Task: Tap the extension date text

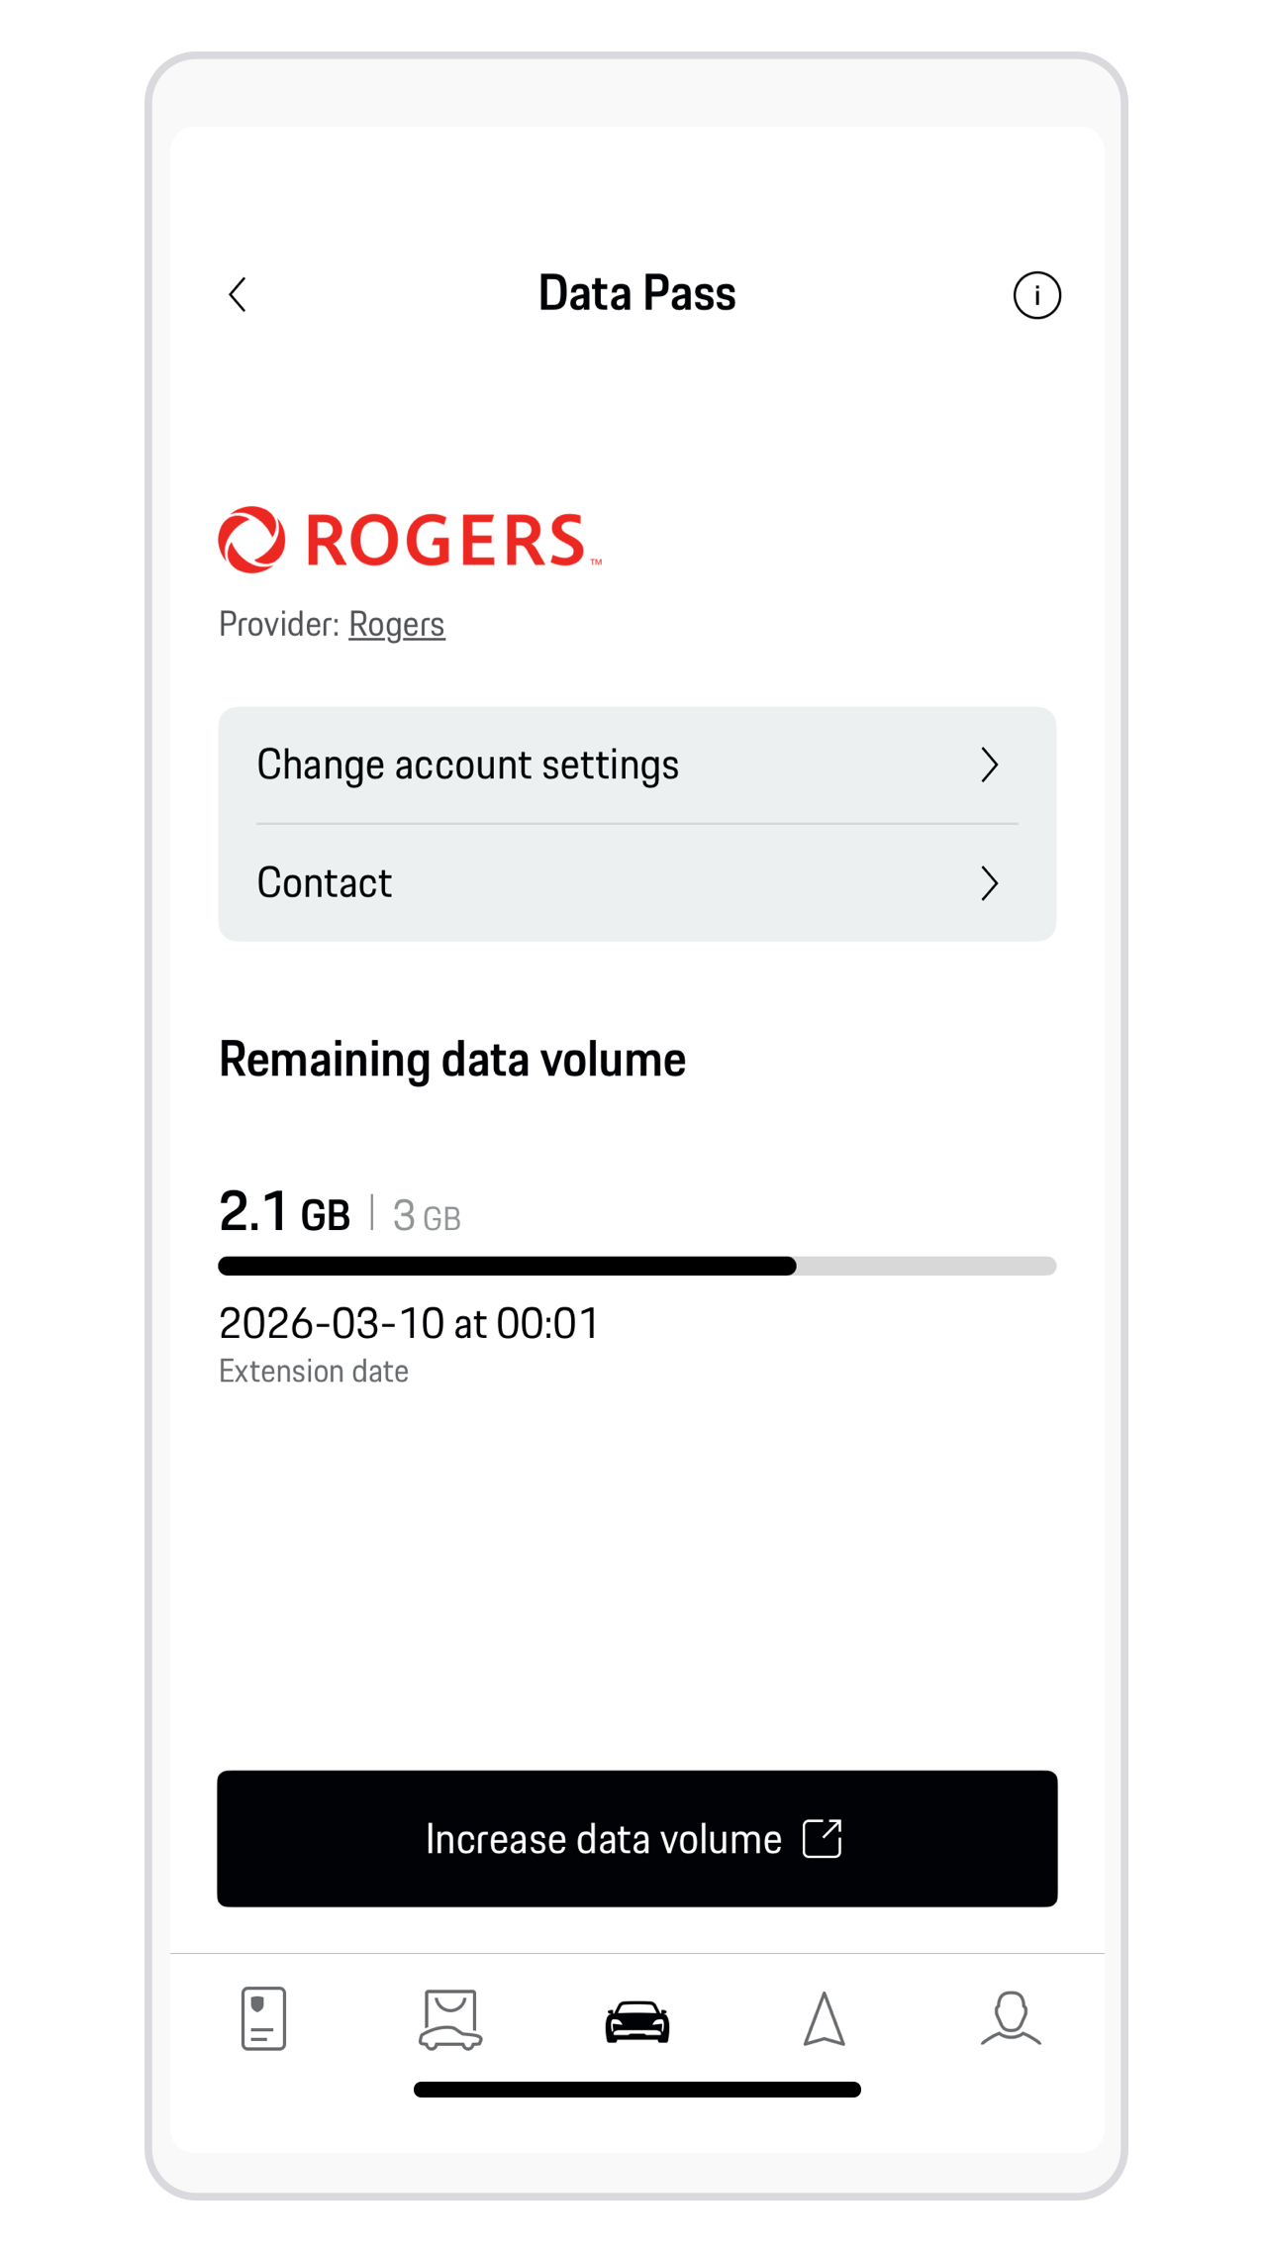Action: click(x=409, y=1324)
